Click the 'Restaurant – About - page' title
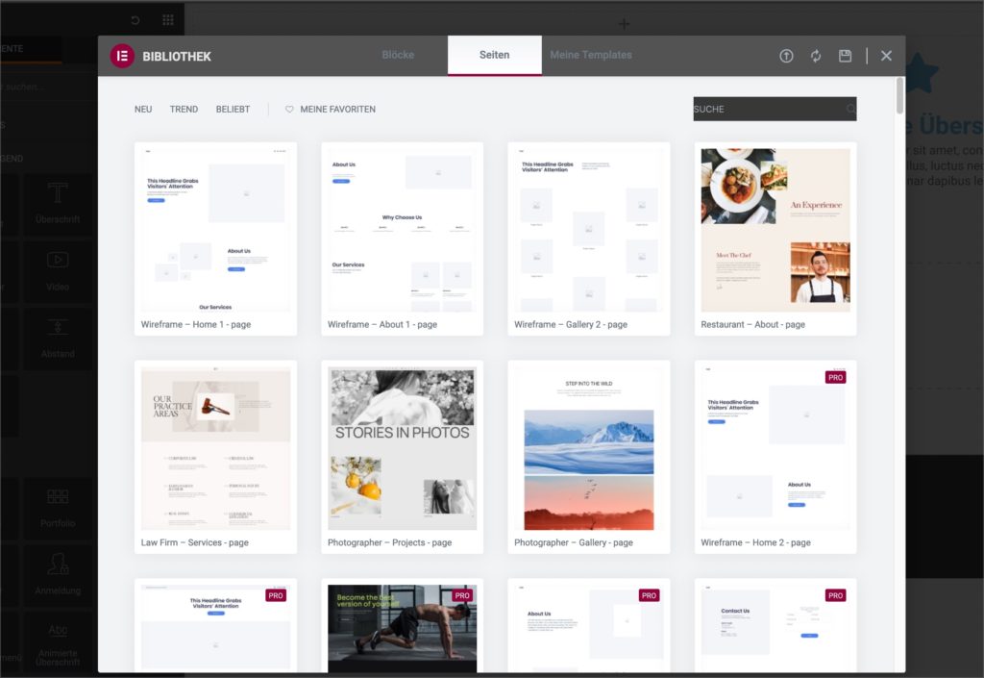The image size is (984, 678). point(753,324)
